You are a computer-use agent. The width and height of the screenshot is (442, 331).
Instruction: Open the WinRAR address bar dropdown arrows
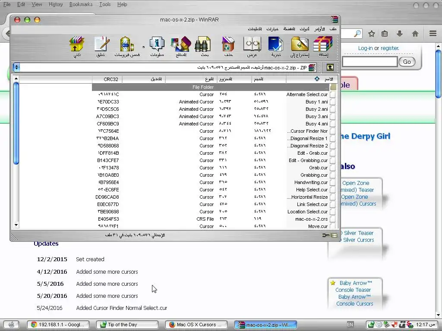click(x=17, y=67)
